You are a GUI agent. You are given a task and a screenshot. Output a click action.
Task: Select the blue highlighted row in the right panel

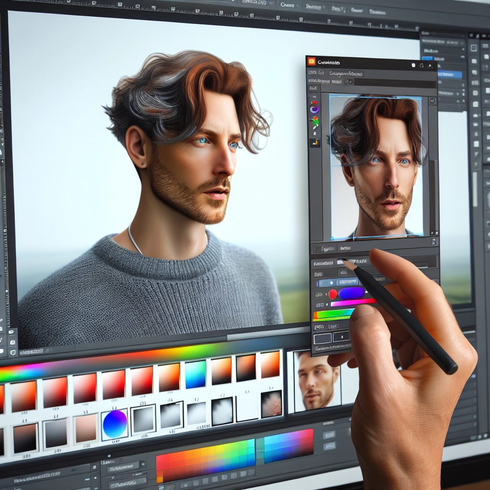(x=449, y=74)
